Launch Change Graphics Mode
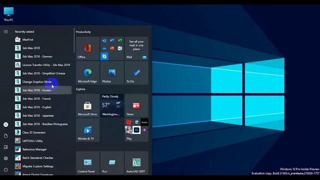This screenshot has height=180, width=320. click(x=43, y=82)
